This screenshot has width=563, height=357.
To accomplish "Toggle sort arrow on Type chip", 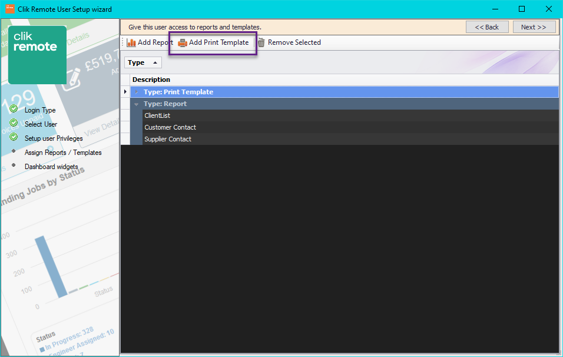I will click(x=155, y=62).
